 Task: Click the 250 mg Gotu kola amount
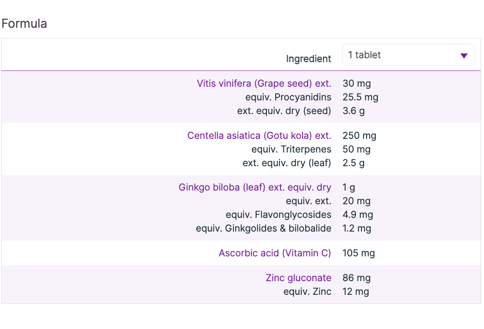tap(359, 135)
